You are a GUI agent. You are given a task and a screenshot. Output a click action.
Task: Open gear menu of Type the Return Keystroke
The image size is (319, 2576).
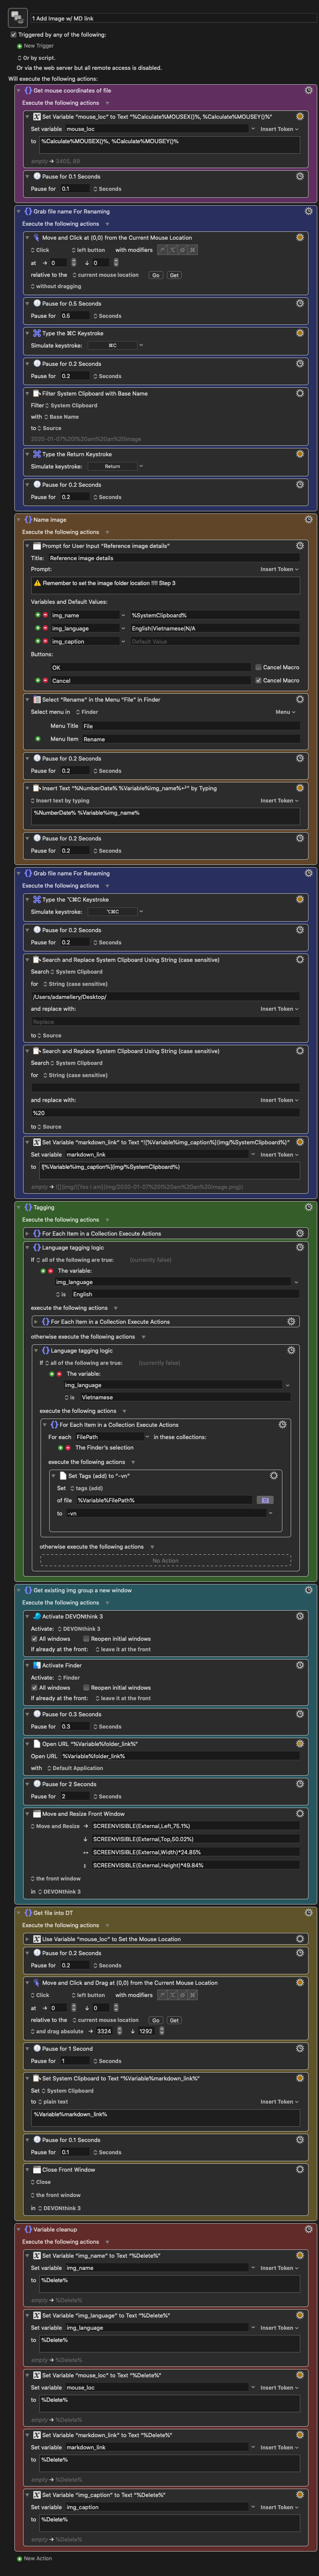(x=300, y=454)
